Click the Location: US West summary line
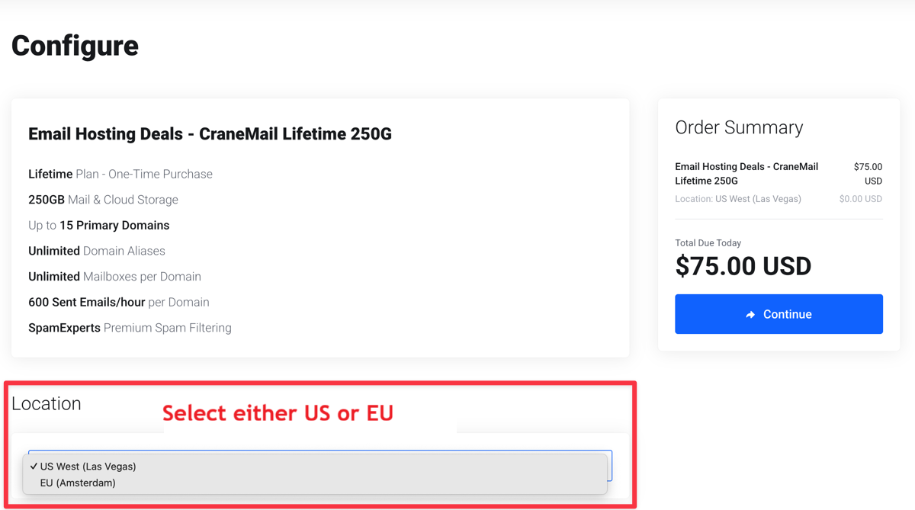Viewport: 915px width, 510px height. 737,199
